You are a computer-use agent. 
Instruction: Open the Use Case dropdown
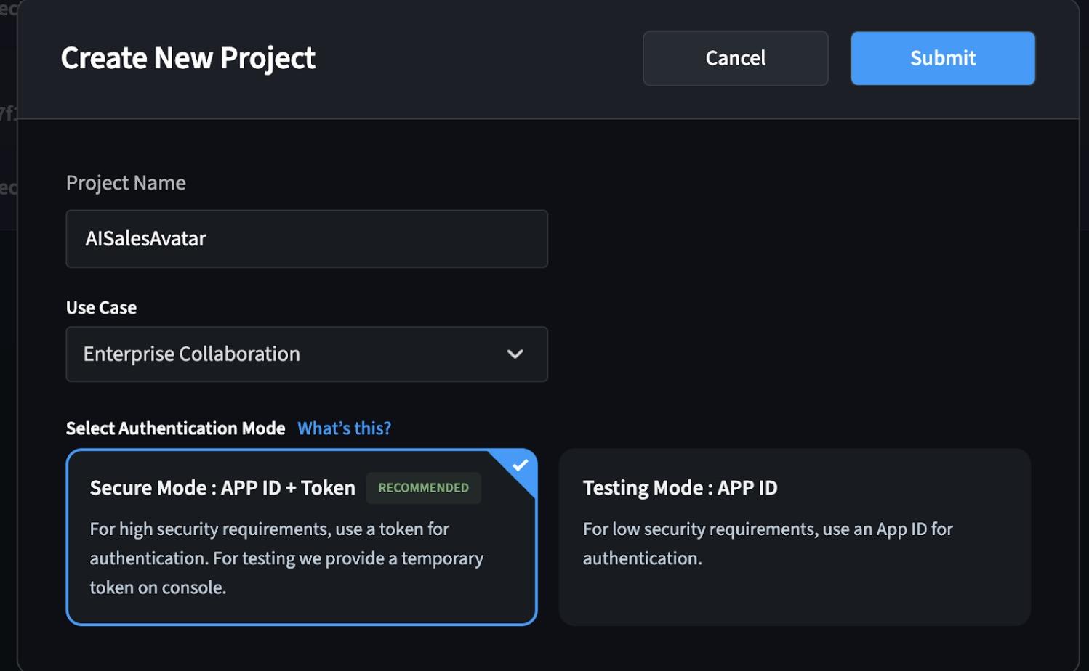point(306,354)
